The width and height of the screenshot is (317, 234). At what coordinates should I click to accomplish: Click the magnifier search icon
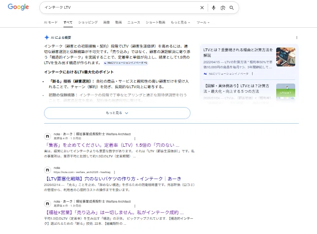(x=232, y=8)
